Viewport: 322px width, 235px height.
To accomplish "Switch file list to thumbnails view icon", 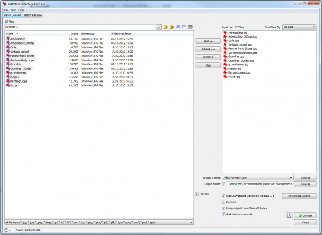I will click(191, 26).
